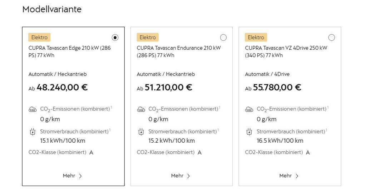Click the power plug icon on the Endurance card

tap(141, 132)
